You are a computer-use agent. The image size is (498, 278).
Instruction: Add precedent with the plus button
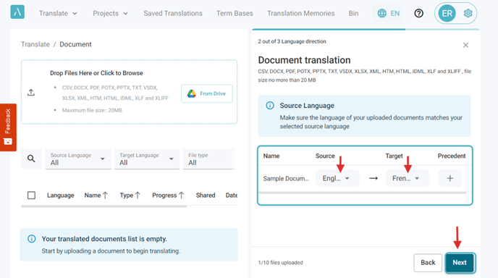[x=450, y=178]
